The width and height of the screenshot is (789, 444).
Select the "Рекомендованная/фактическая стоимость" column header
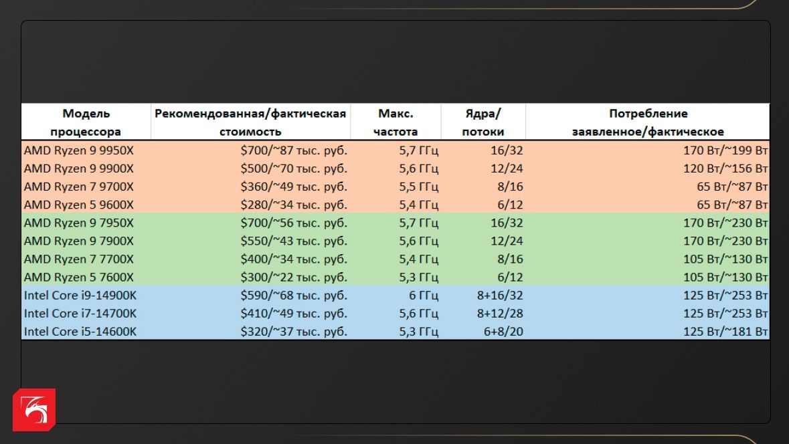coord(250,122)
